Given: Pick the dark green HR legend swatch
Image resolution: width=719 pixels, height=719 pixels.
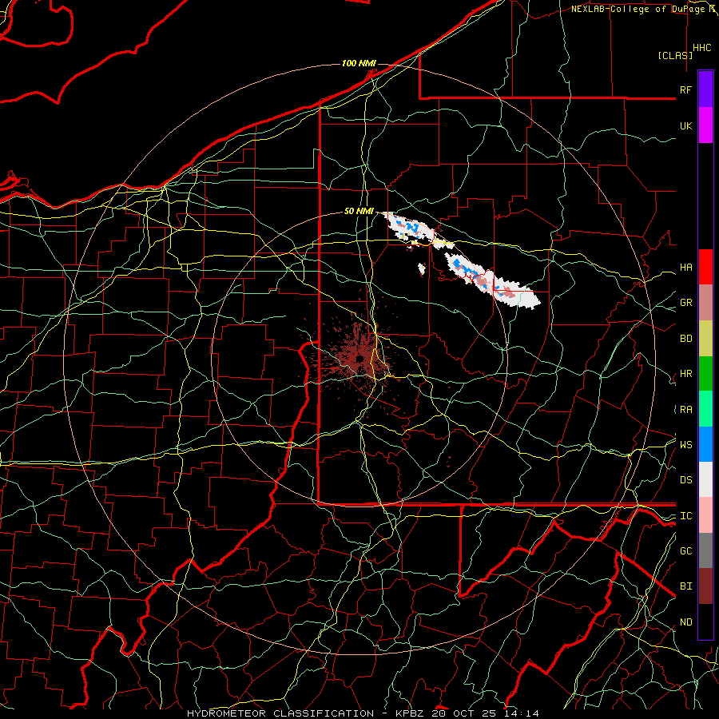Looking at the screenshot, I should click(x=705, y=374).
